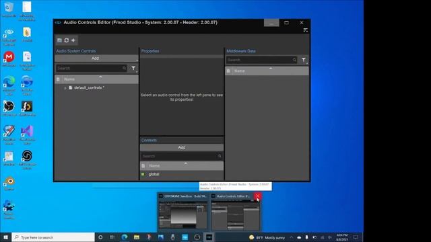The height and width of the screenshot is (242, 431).
Task: Click the Contexts panel title
Action: coord(149,140)
